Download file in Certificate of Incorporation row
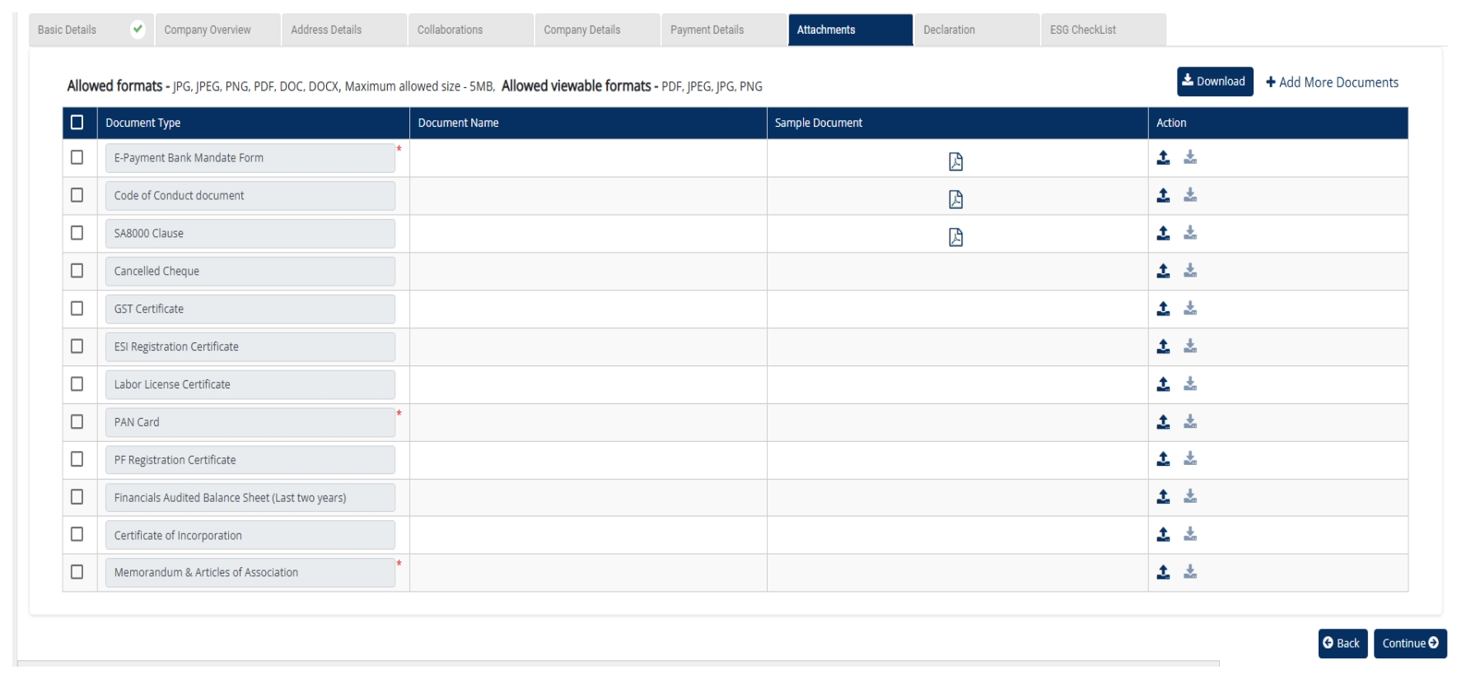The image size is (1457, 674). (x=1190, y=535)
